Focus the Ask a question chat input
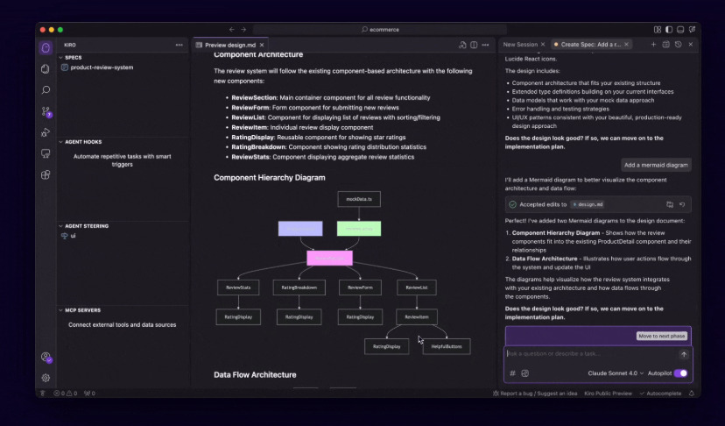The image size is (725, 426). [x=590, y=354]
